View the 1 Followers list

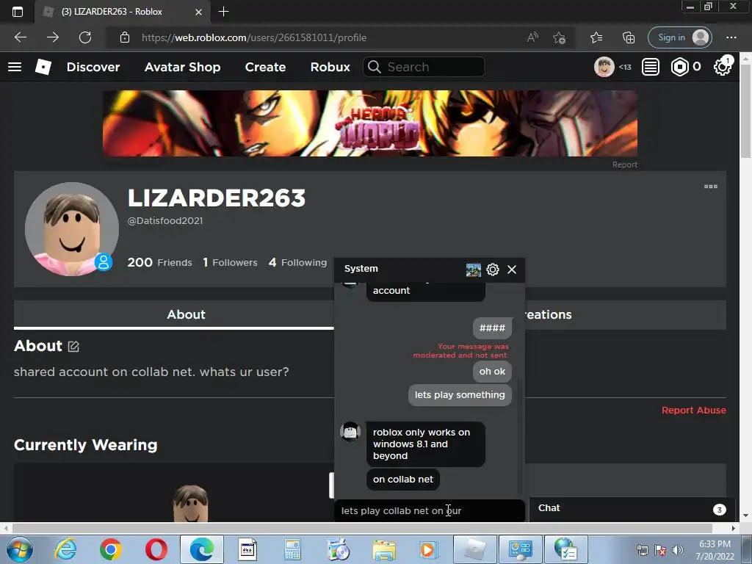230,262
